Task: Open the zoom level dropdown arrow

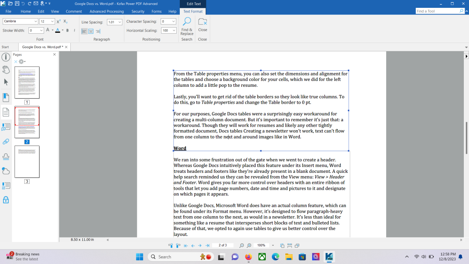Action: point(273,245)
